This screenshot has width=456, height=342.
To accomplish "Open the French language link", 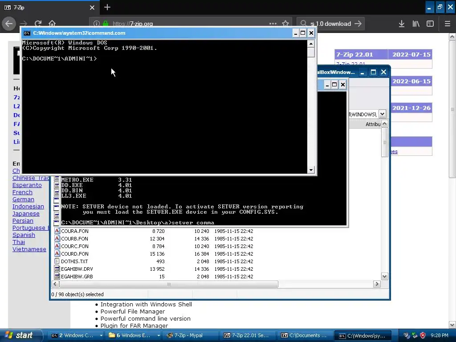I will (x=22, y=192).
